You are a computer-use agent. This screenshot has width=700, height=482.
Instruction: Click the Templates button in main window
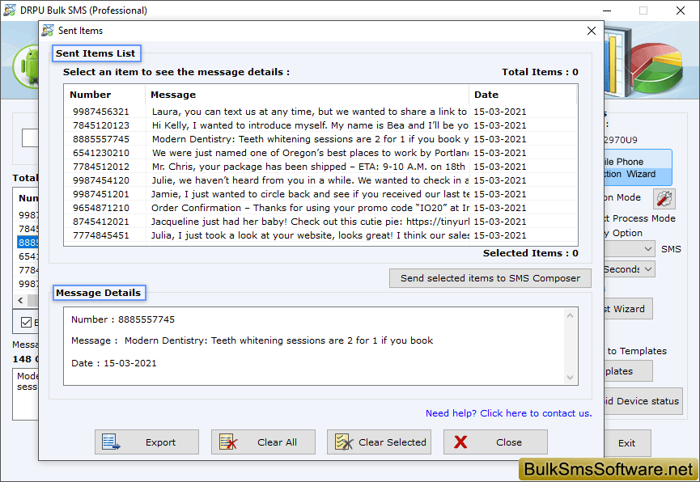(628, 371)
